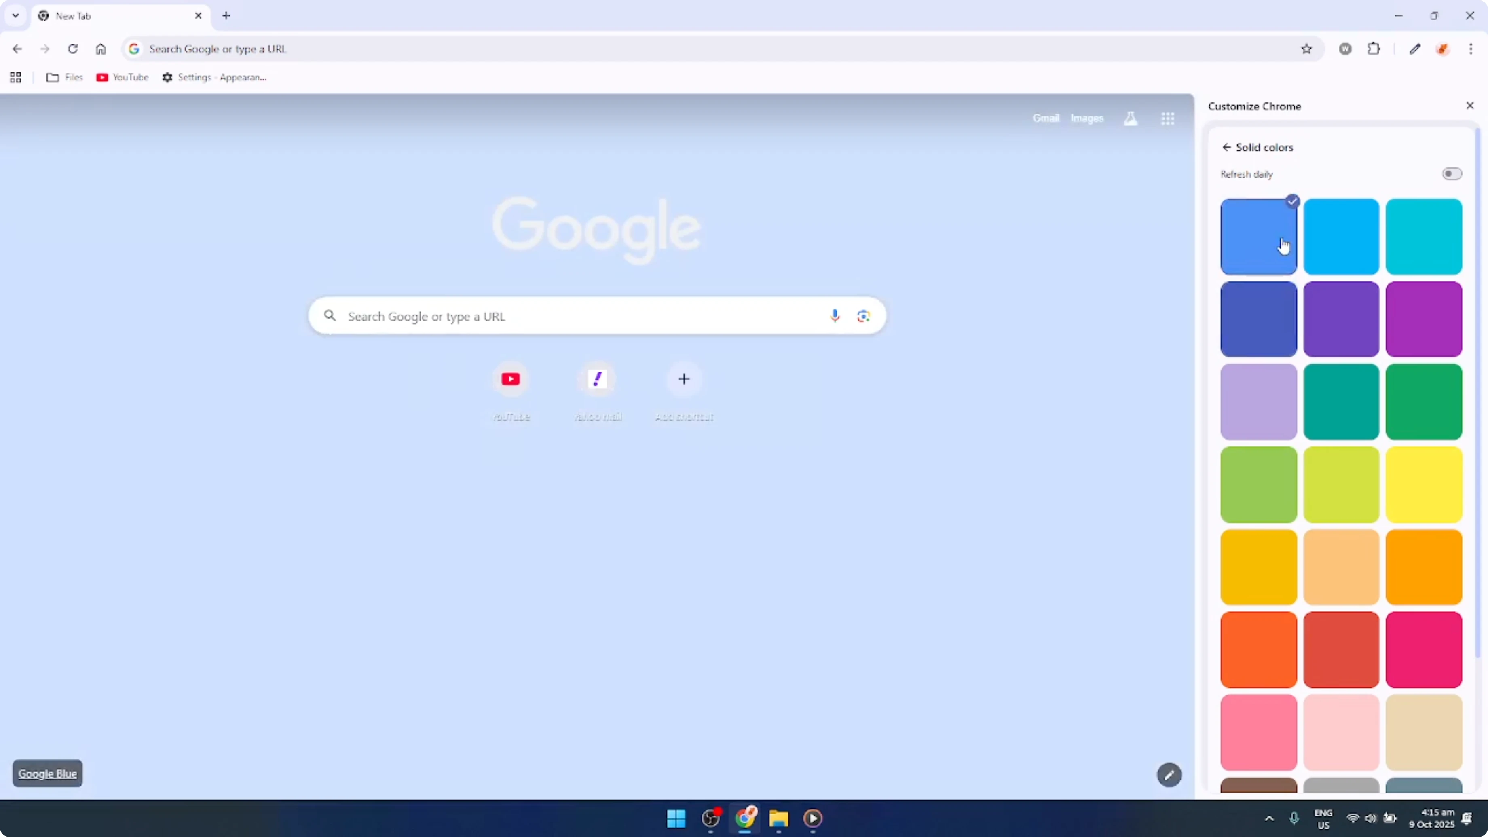
Task: Click the voice search microphone icon
Action: tap(835, 315)
